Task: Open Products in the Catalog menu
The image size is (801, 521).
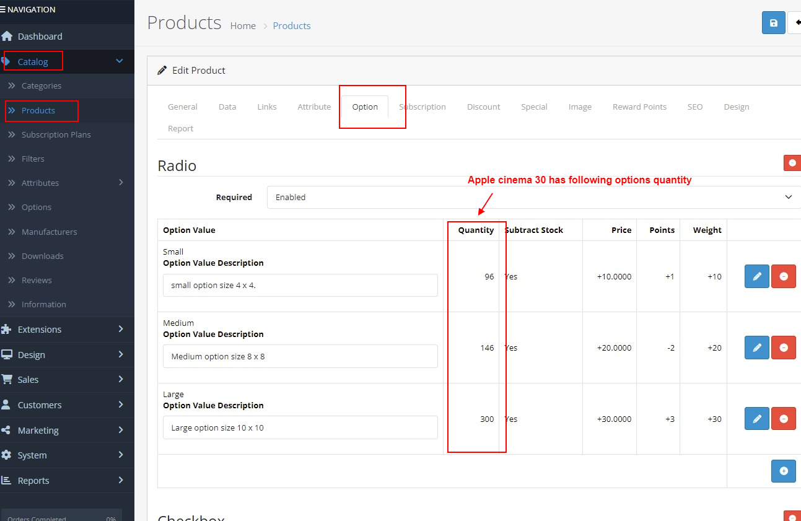Action: tap(38, 110)
